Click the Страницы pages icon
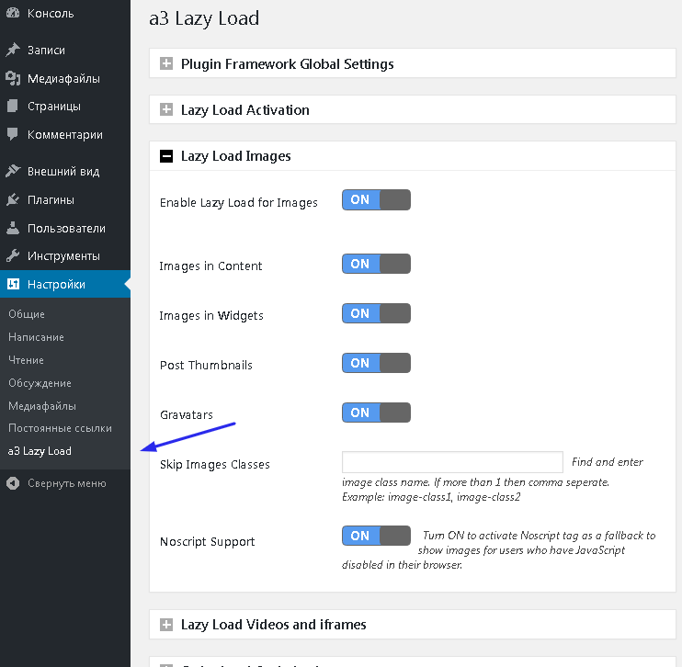 click(13, 106)
